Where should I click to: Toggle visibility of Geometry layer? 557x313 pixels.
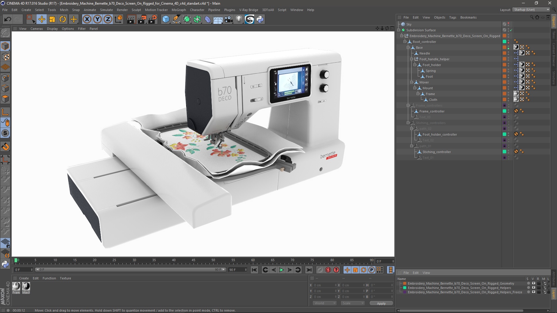click(x=533, y=283)
